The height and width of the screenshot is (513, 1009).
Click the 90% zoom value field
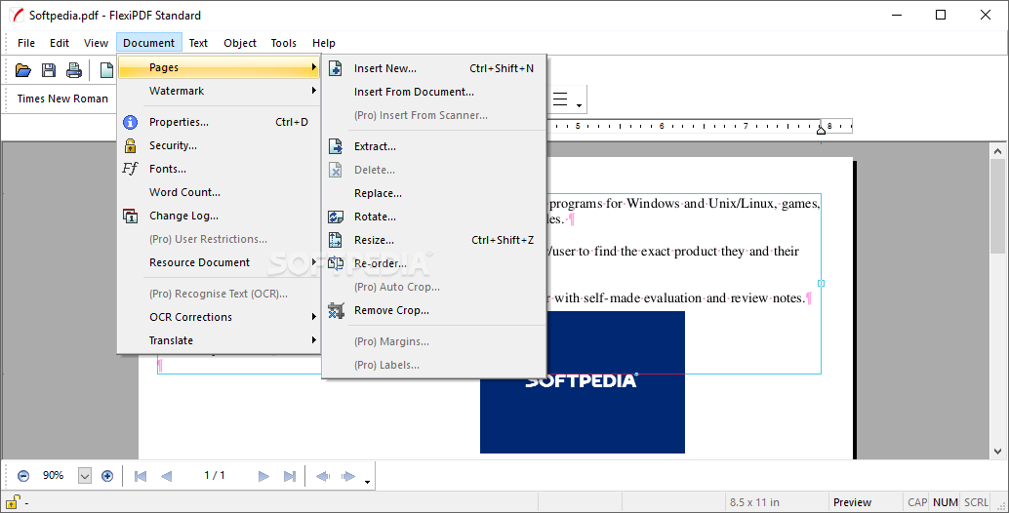pyautogui.click(x=54, y=476)
